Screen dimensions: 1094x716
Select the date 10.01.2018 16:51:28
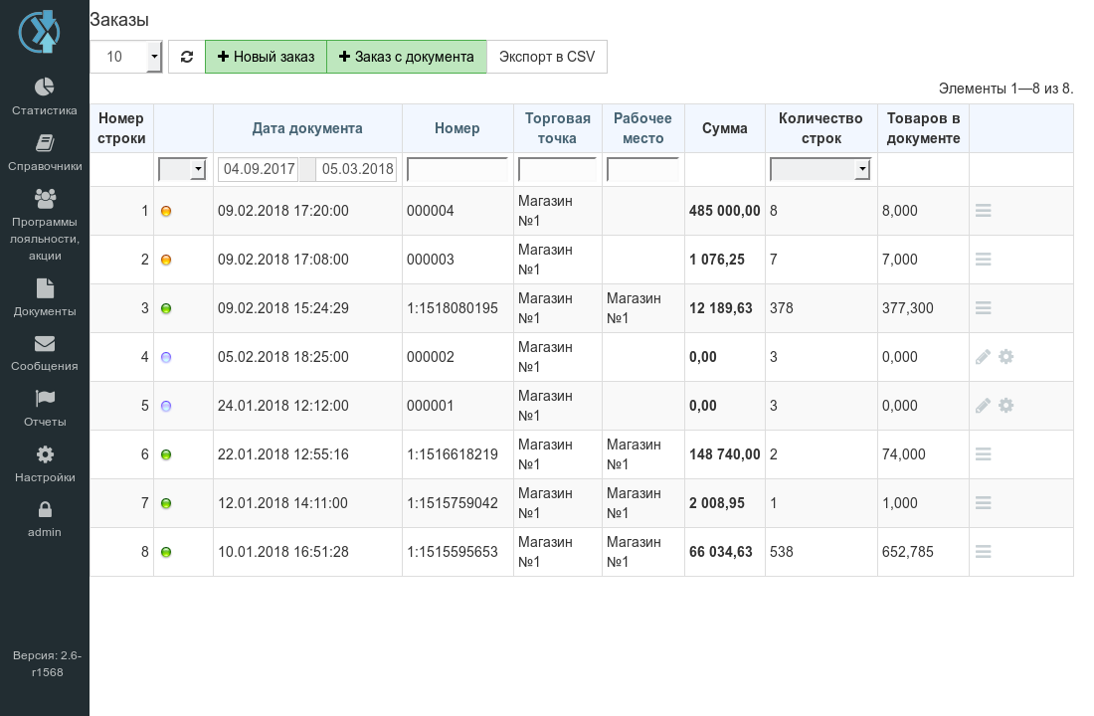pyautogui.click(x=283, y=551)
